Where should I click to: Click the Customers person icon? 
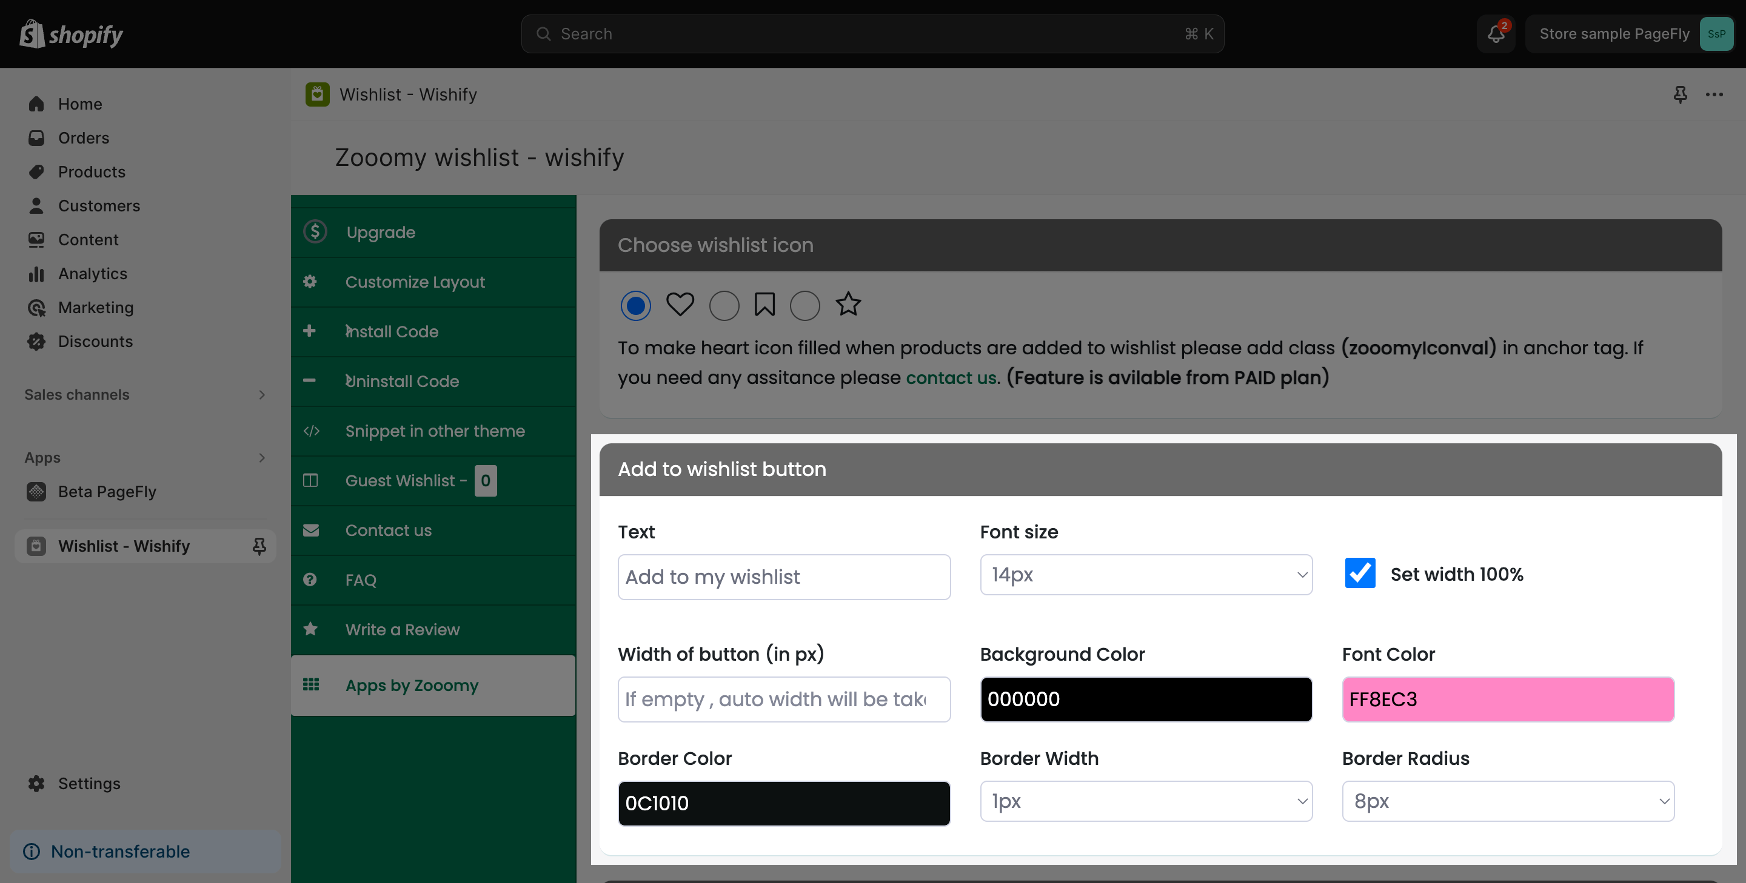tap(36, 206)
